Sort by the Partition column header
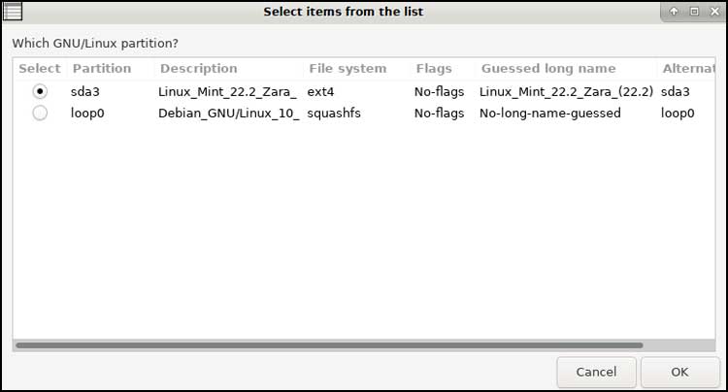The image size is (728, 392). 102,69
